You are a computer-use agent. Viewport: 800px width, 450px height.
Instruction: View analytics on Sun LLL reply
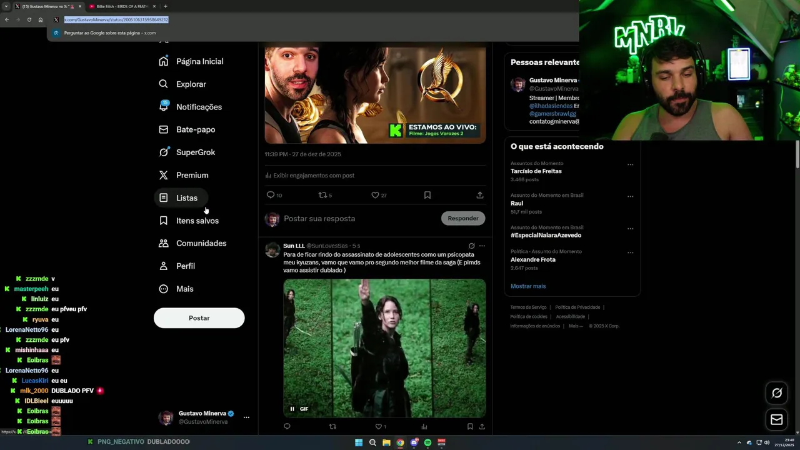[424, 426]
